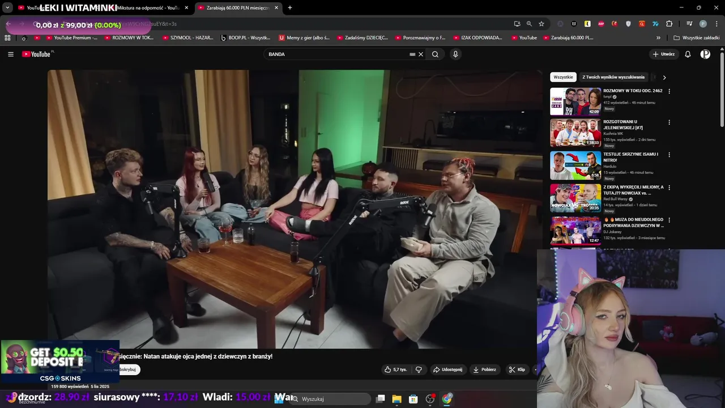The image size is (725, 408).
Task: Open the ROZMOWY W TOKU ODC. 2462 thumbnail
Action: click(575, 101)
